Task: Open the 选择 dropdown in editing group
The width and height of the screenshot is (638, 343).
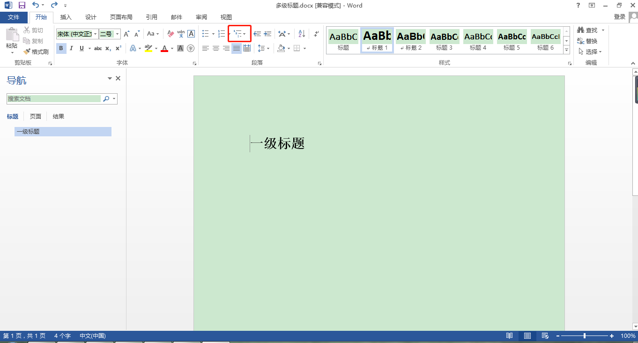Action: 590,52
